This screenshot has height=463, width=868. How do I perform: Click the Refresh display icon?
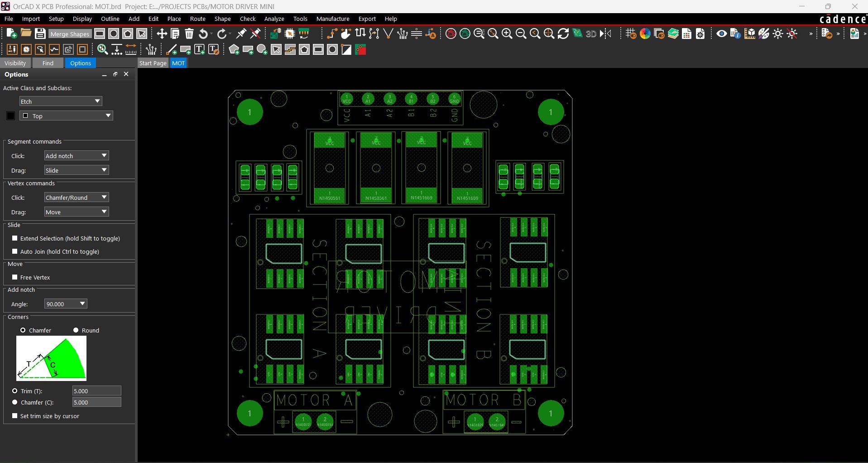563,34
